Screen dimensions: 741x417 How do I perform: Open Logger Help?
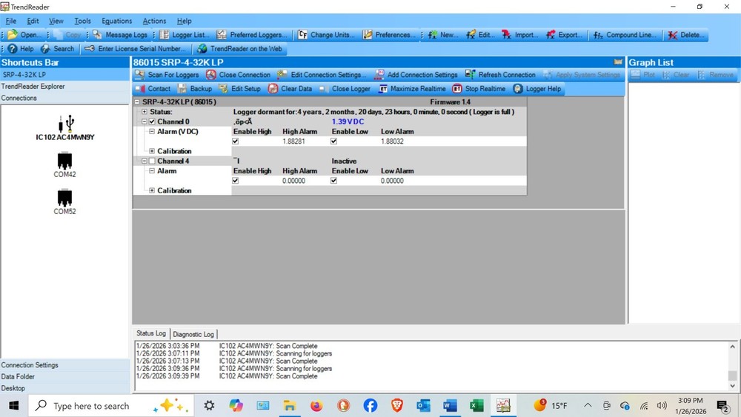click(x=518, y=89)
